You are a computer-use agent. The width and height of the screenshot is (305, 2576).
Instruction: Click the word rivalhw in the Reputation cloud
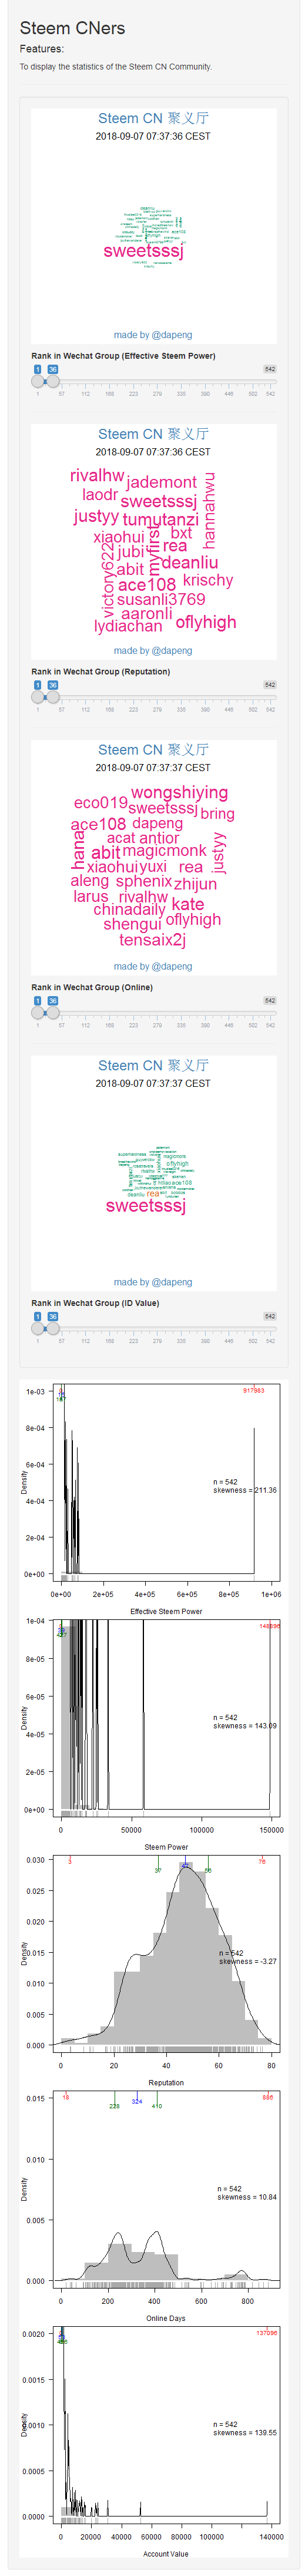pos(97,475)
